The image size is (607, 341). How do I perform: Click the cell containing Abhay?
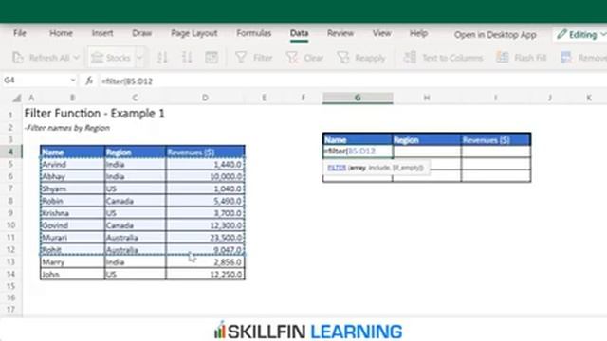72,177
